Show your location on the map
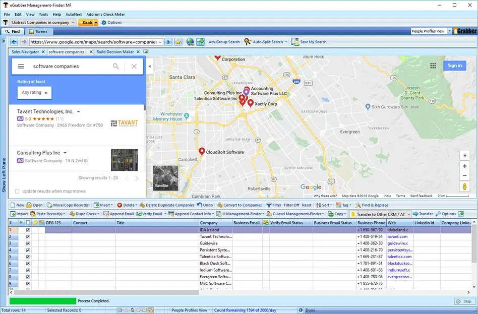This screenshot has height=314, width=478. (464, 155)
